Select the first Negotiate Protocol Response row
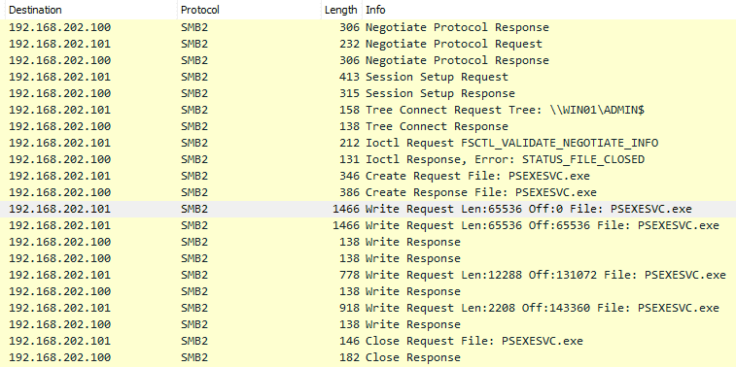The height and width of the screenshot is (367, 736). pyautogui.click(x=368, y=27)
